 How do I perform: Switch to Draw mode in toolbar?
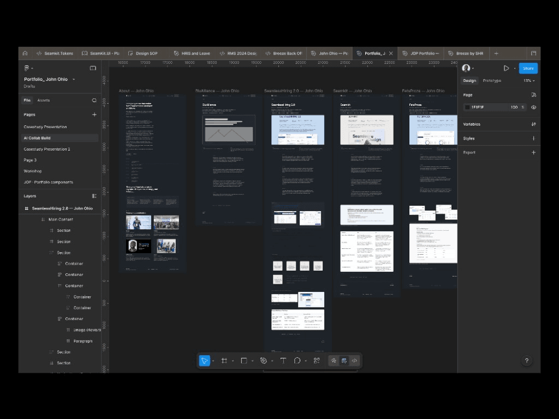pyautogui.click(x=334, y=361)
